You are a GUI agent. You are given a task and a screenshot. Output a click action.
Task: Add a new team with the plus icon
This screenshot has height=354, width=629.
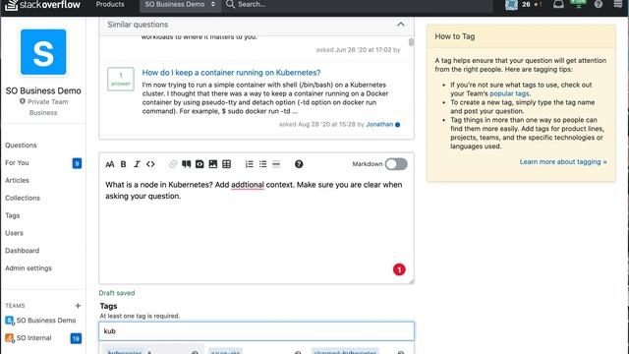click(78, 306)
